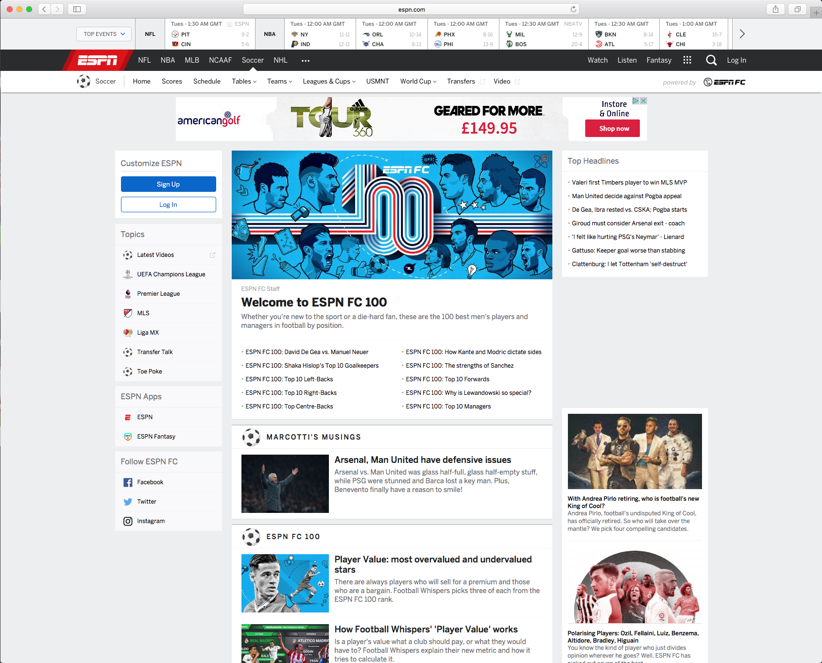Select MLB in the main navigation
Screen dimensions: 822x663
tap(192, 60)
